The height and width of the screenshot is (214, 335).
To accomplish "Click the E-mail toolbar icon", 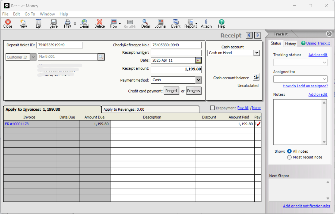I will click(x=84, y=24).
